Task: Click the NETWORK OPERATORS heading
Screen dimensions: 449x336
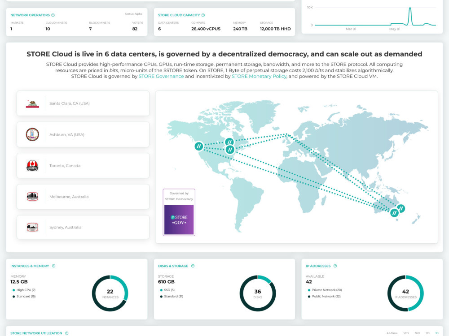Action: (30, 15)
